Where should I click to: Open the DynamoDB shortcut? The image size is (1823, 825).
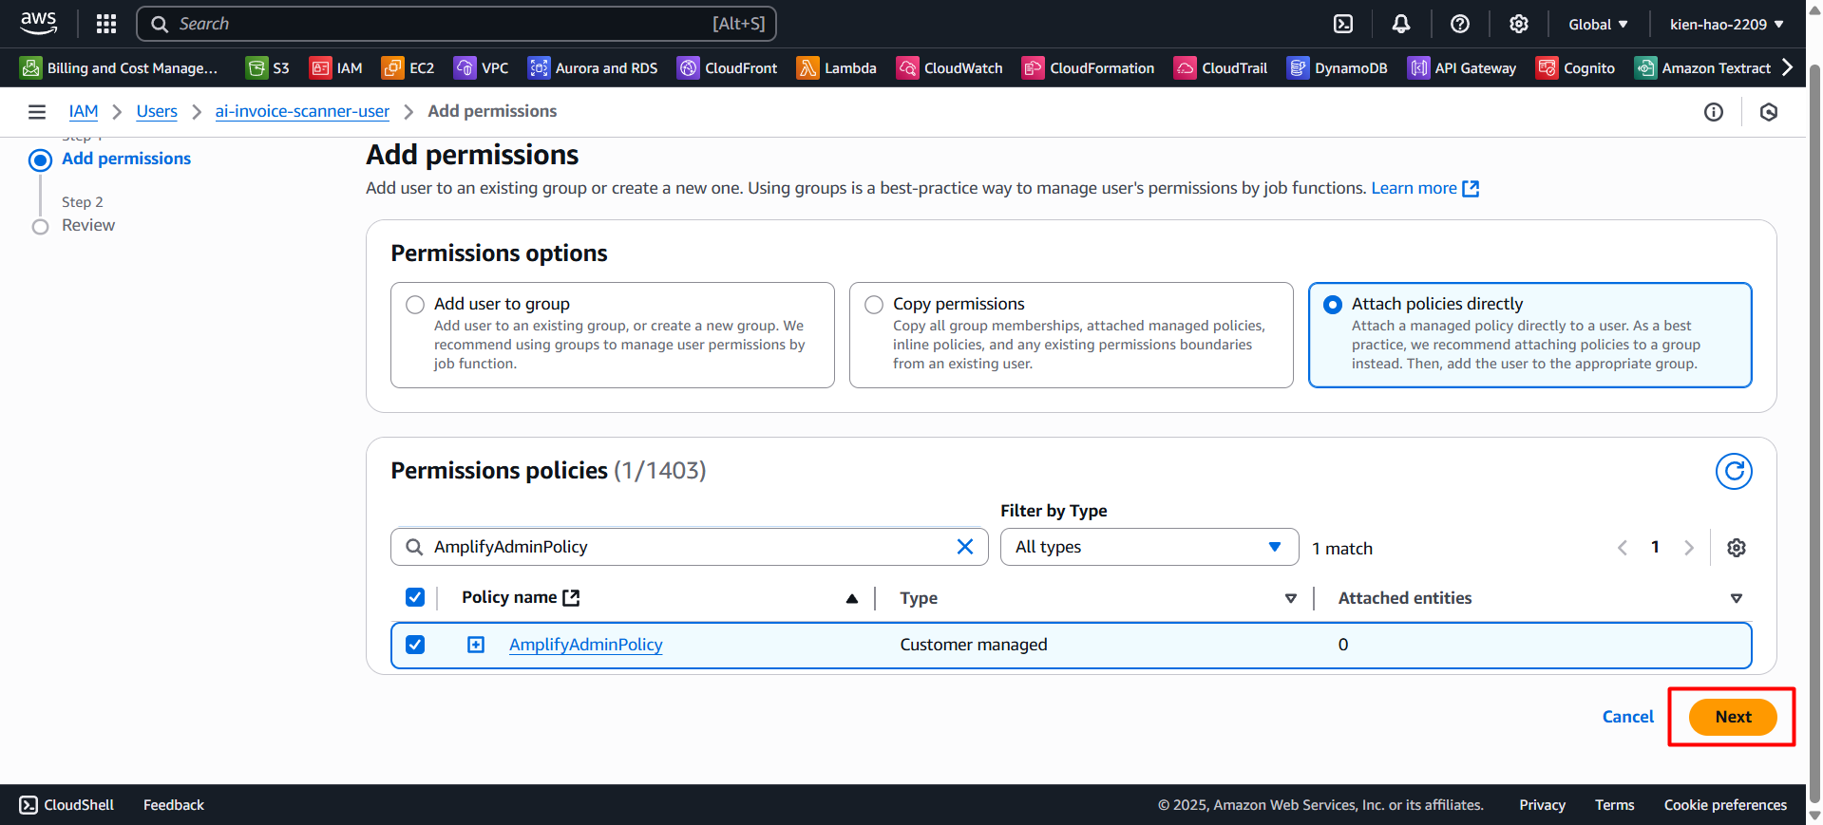pos(1337,67)
